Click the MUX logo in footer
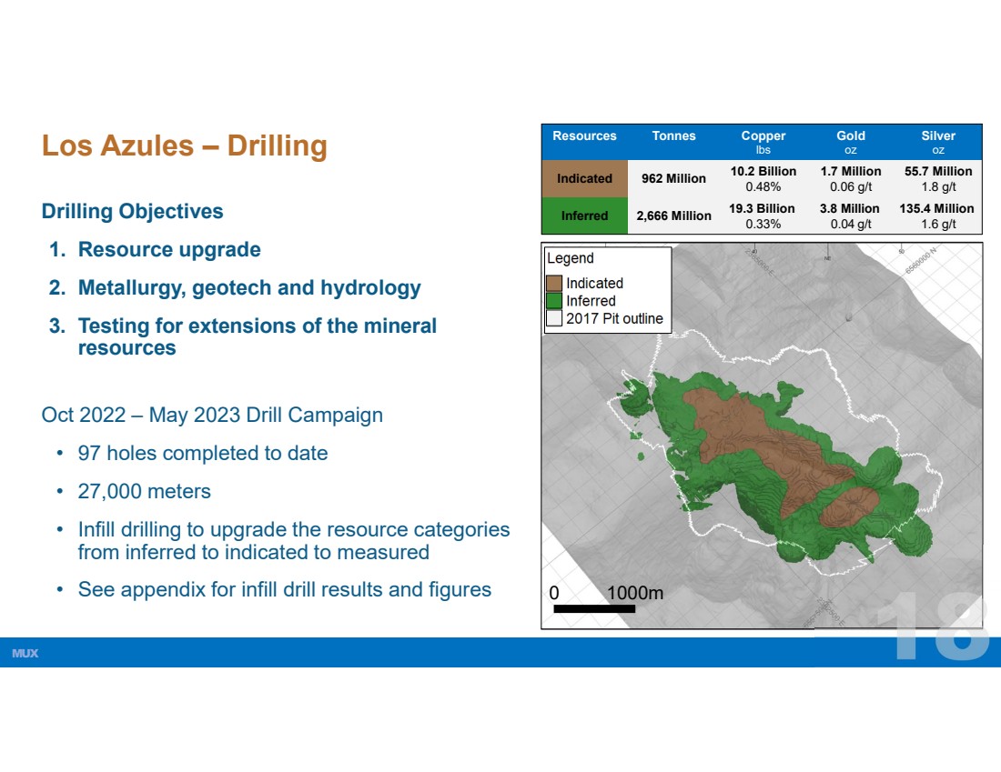The width and height of the screenshot is (1001, 772). point(25,653)
